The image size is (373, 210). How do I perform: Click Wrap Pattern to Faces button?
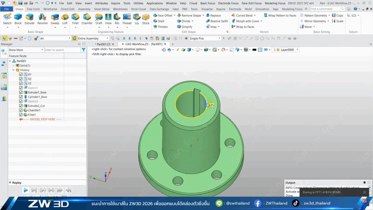pos(280,15)
